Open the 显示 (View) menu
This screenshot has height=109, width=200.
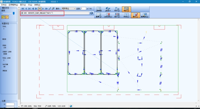pos(23,5)
